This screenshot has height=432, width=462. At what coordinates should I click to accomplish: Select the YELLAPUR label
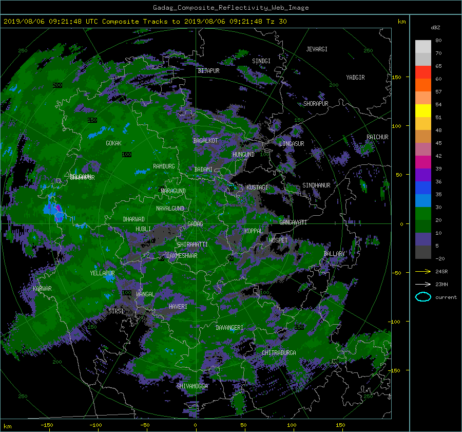[x=102, y=273]
